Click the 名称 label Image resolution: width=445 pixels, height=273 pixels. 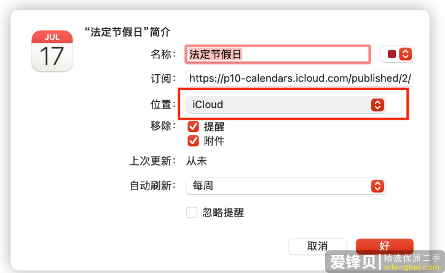[x=163, y=54]
